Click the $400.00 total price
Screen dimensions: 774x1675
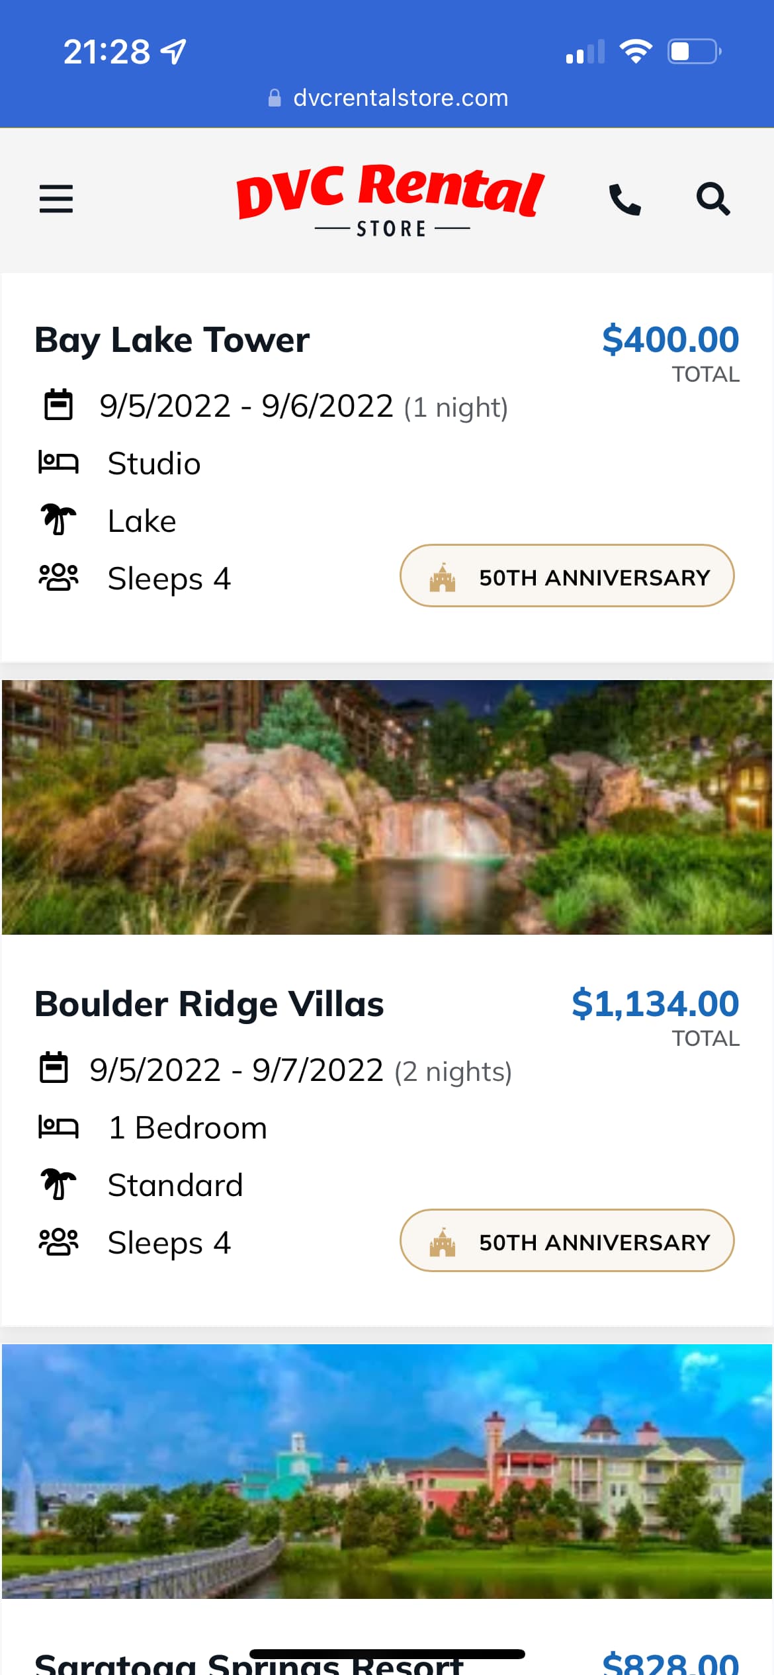click(x=670, y=340)
